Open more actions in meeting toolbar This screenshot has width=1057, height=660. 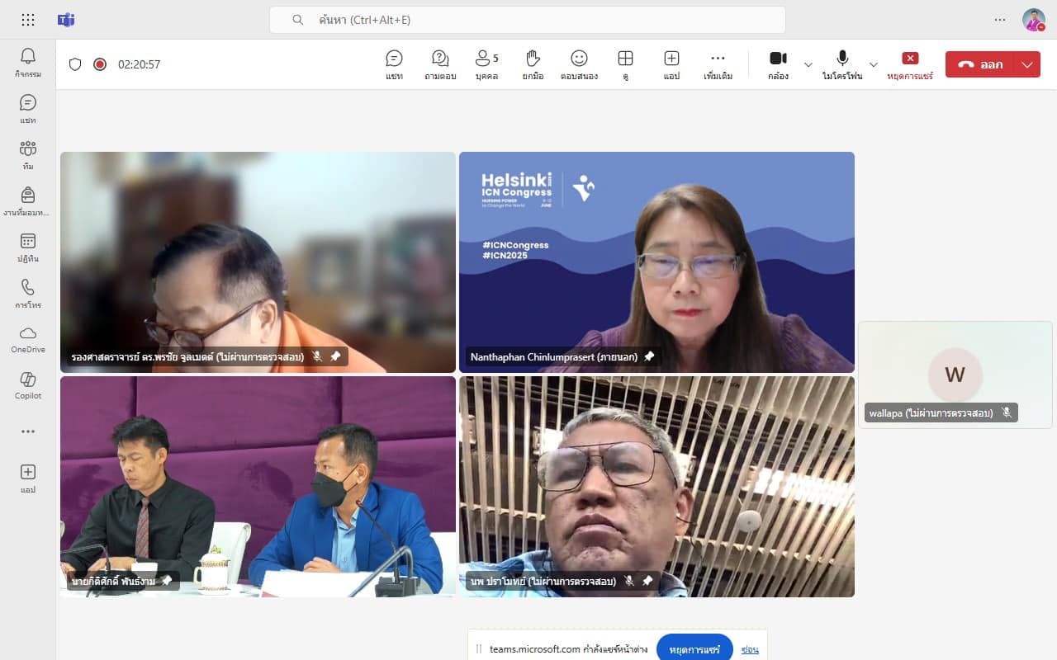point(718,64)
